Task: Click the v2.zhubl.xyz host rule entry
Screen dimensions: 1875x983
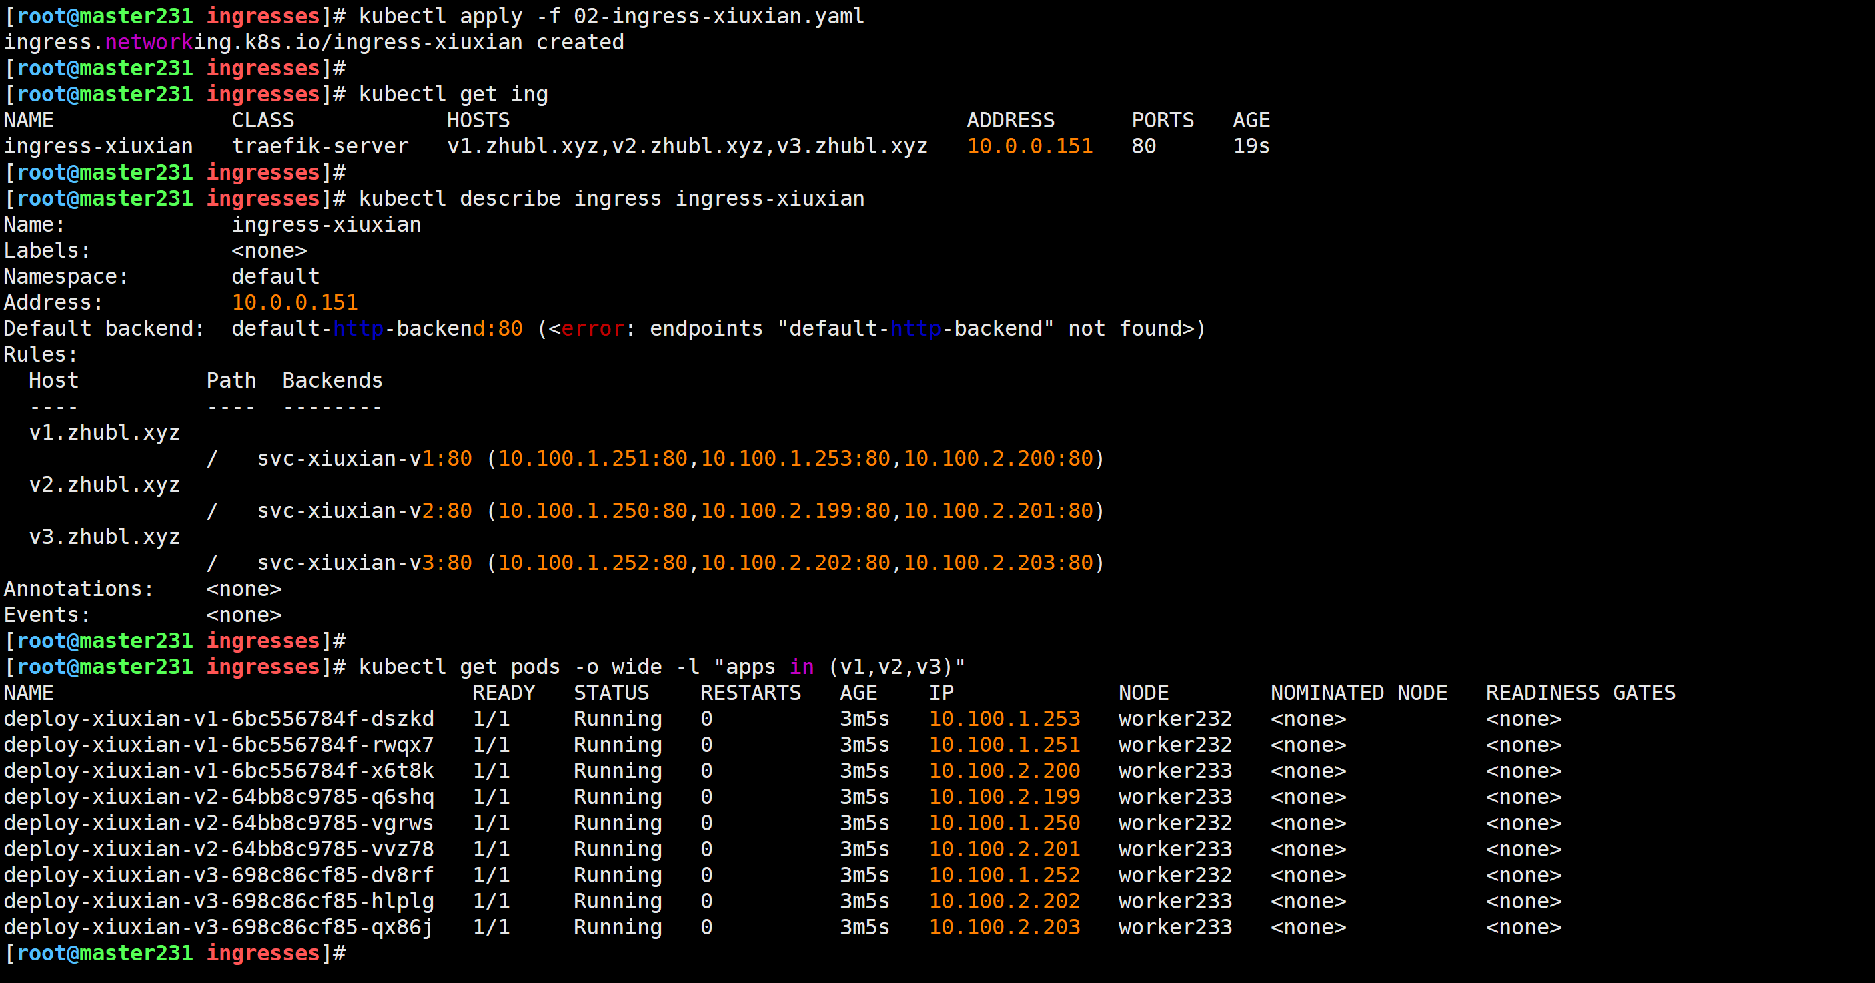Action: coord(104,485)
